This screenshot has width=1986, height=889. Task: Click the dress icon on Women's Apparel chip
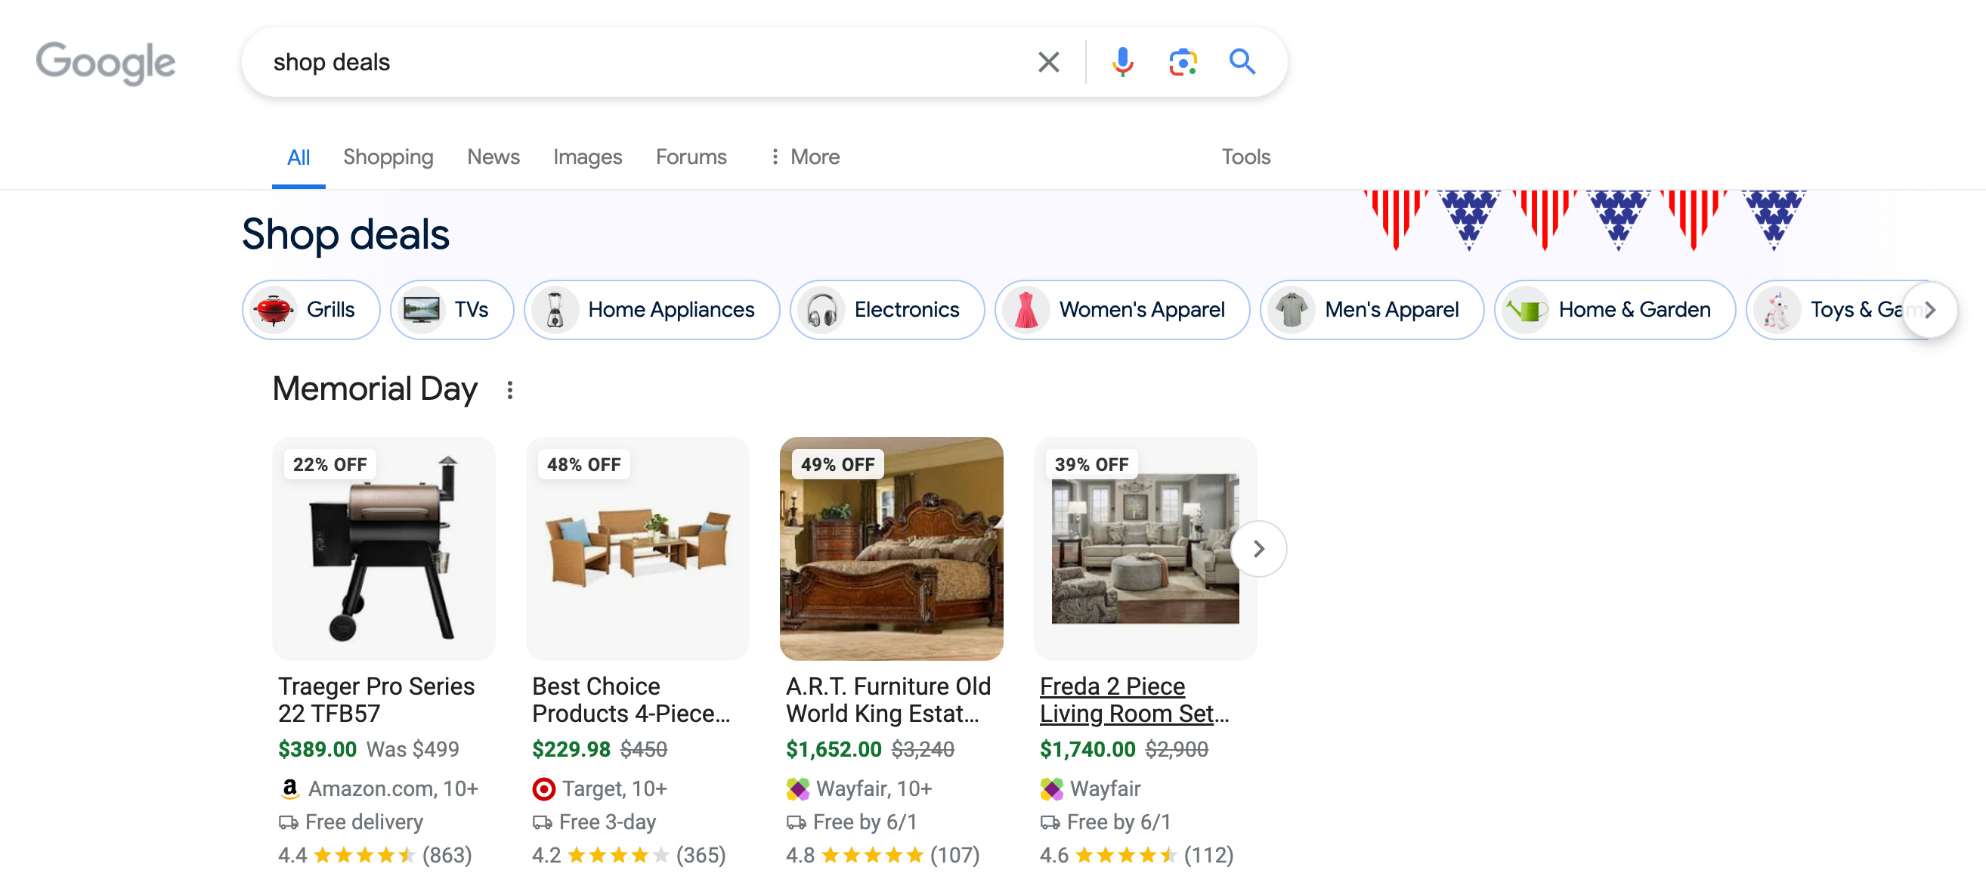1027,310
